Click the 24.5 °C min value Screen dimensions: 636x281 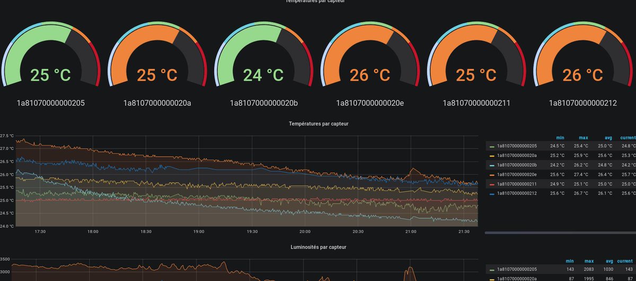click(x=558, y=146)
